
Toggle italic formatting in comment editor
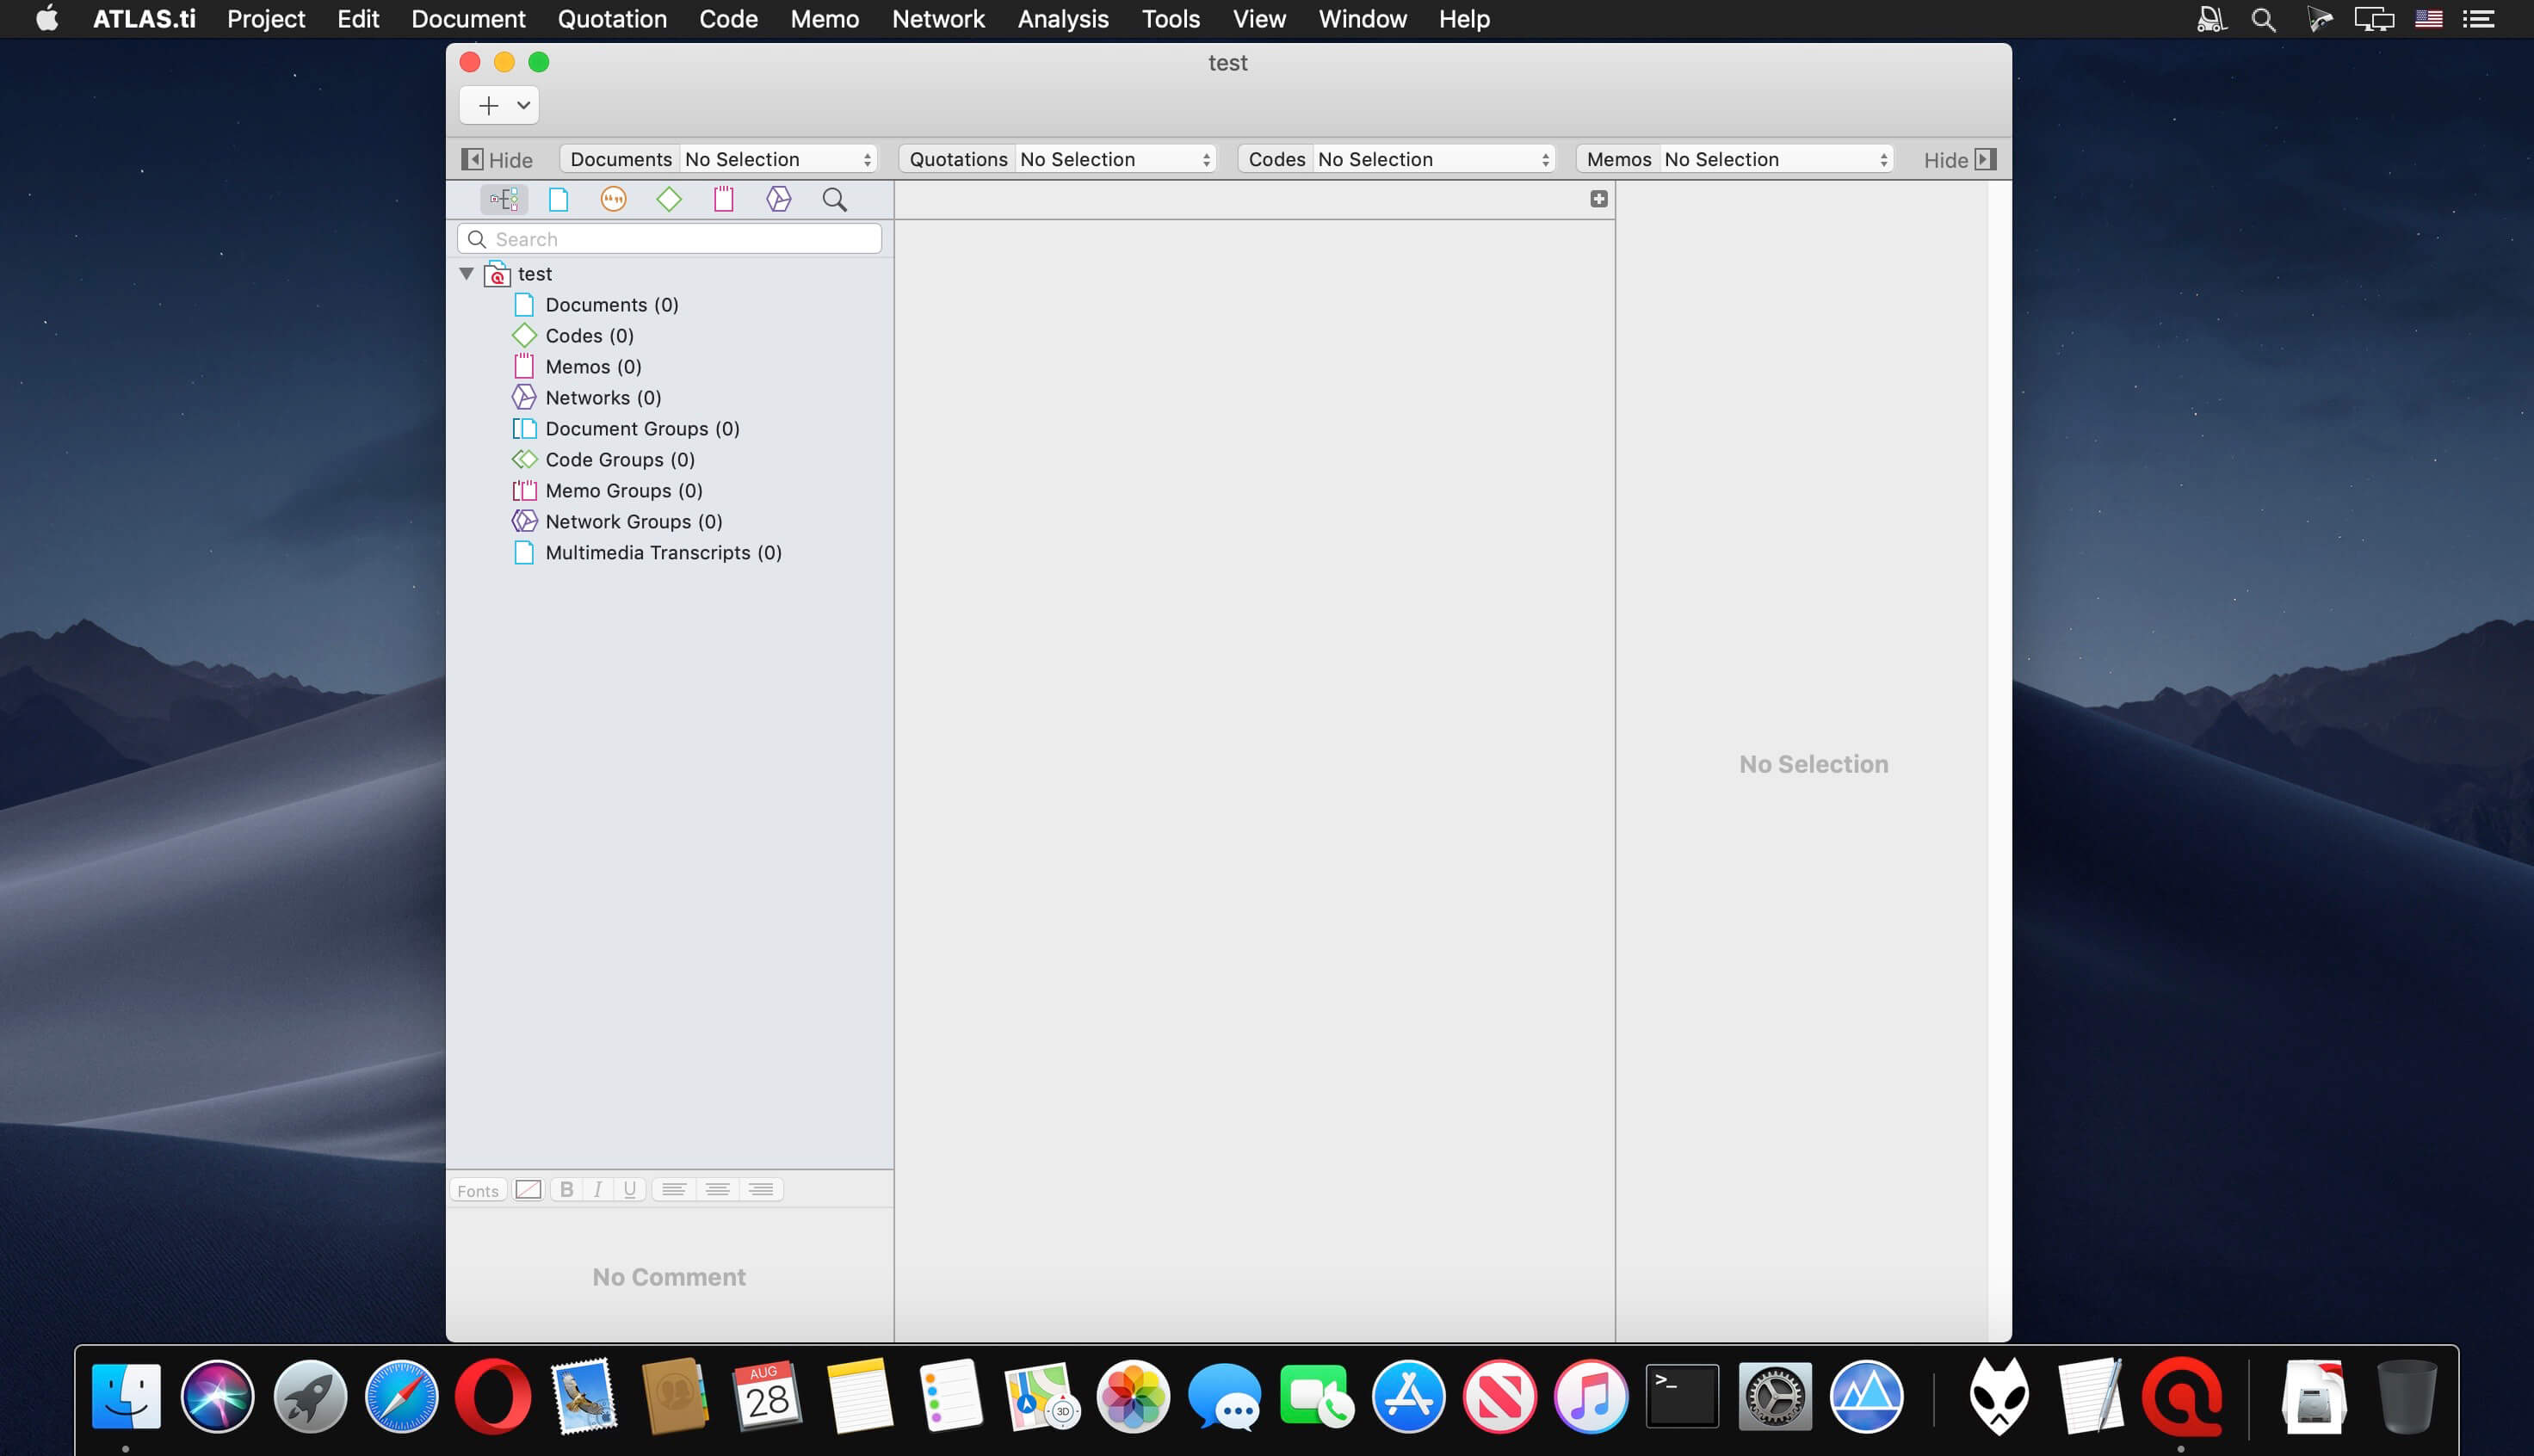[x=598, y=1189]
